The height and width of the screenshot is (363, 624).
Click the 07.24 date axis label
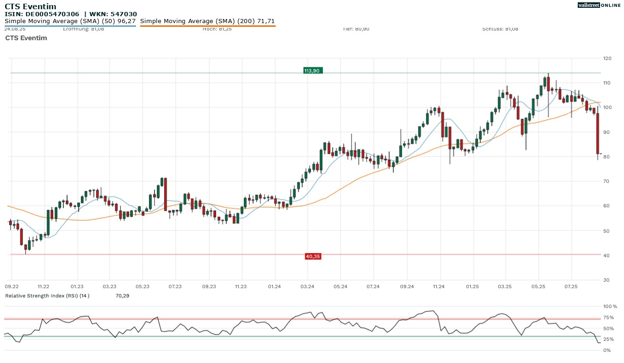tap(373, 287)
